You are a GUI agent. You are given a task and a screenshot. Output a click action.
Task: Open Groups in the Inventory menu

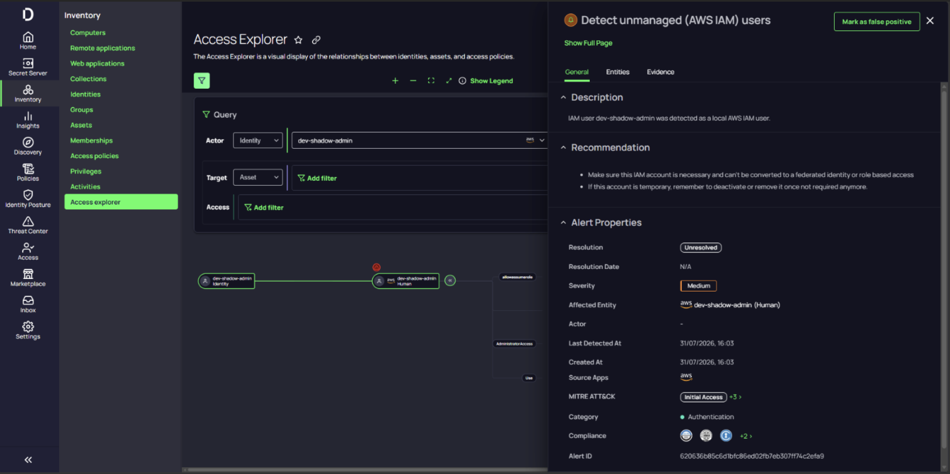[x=82, y=110]
